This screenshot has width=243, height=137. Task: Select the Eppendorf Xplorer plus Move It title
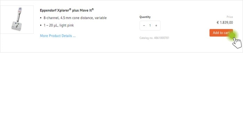pos(67,10)
